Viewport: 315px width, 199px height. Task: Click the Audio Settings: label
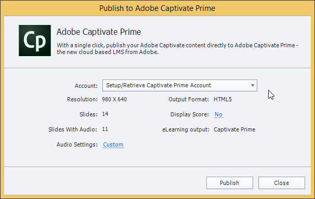[x=77, y=144]
